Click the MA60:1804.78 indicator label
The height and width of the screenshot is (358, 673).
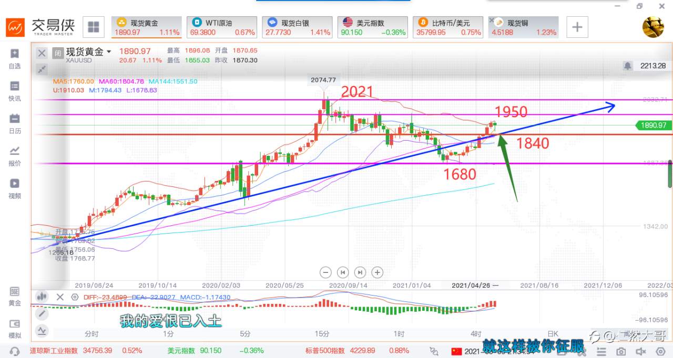pos(121,81)
